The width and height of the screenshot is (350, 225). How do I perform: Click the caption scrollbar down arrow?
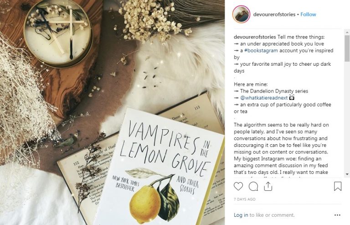347,174
